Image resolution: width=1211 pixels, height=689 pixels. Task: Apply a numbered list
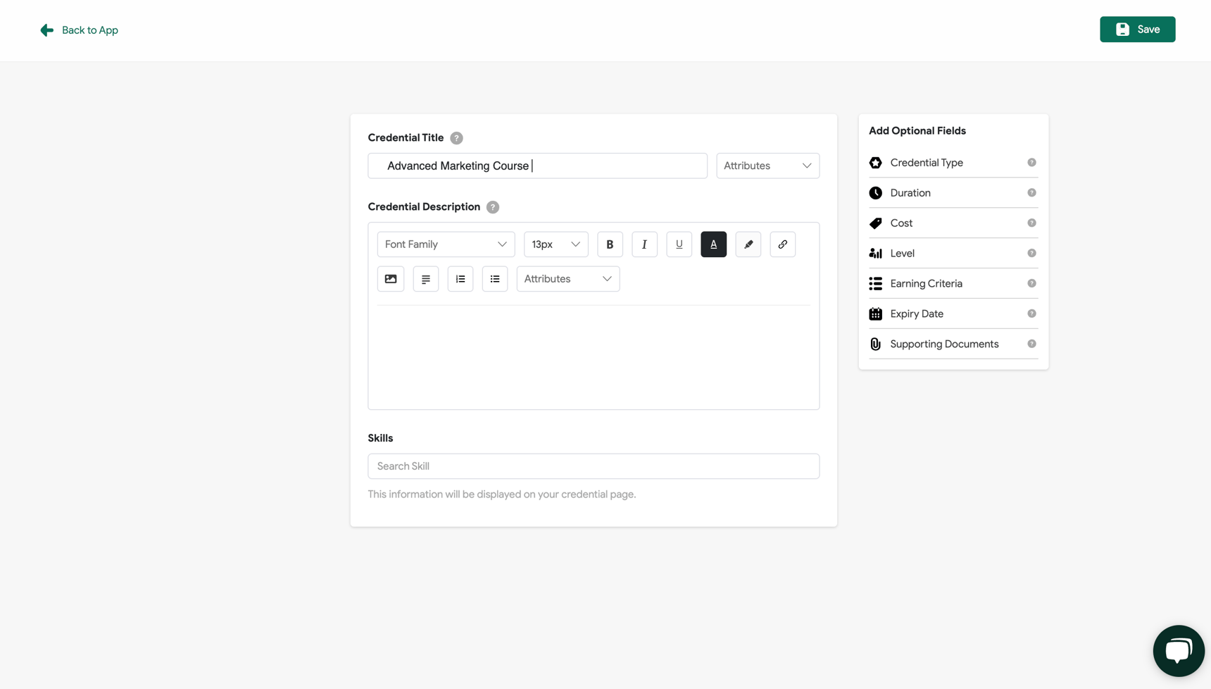460,278
